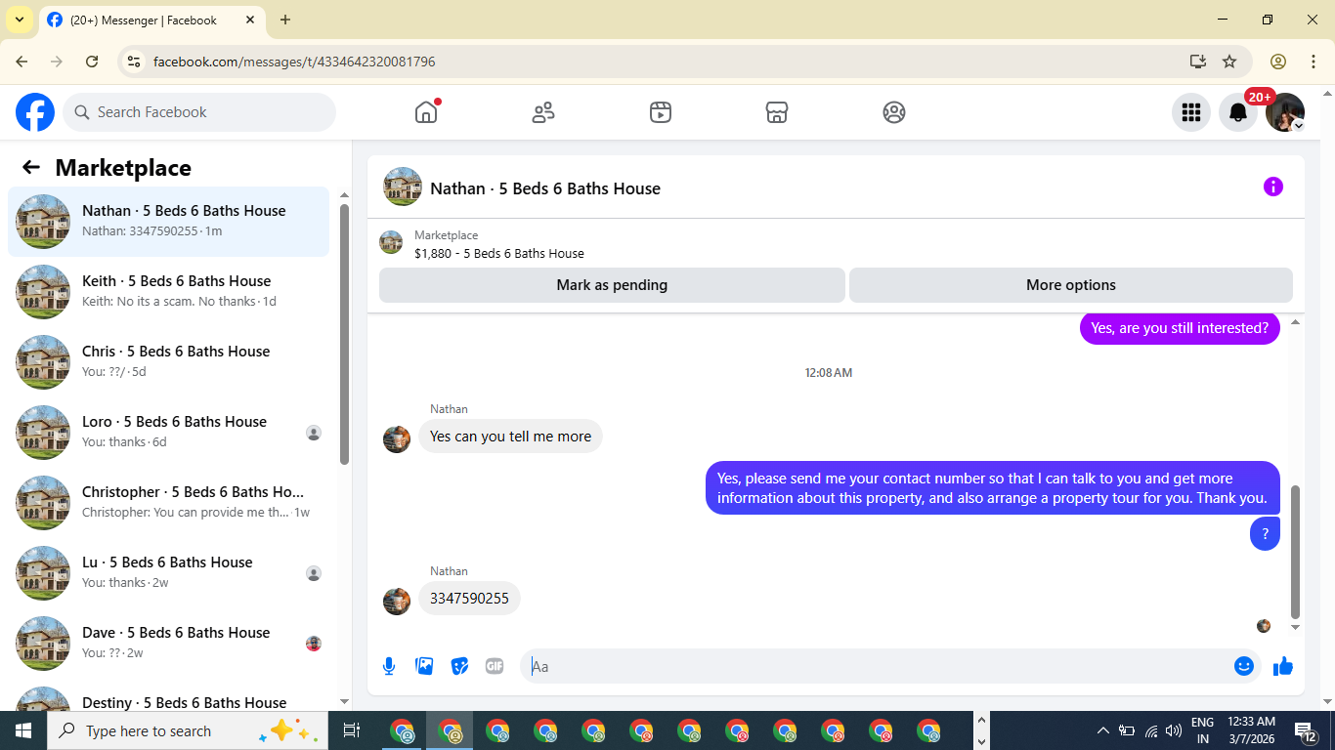Bookmark this page with star icon
Screen dimensions: 1335x750
[x=1229, y=62]
